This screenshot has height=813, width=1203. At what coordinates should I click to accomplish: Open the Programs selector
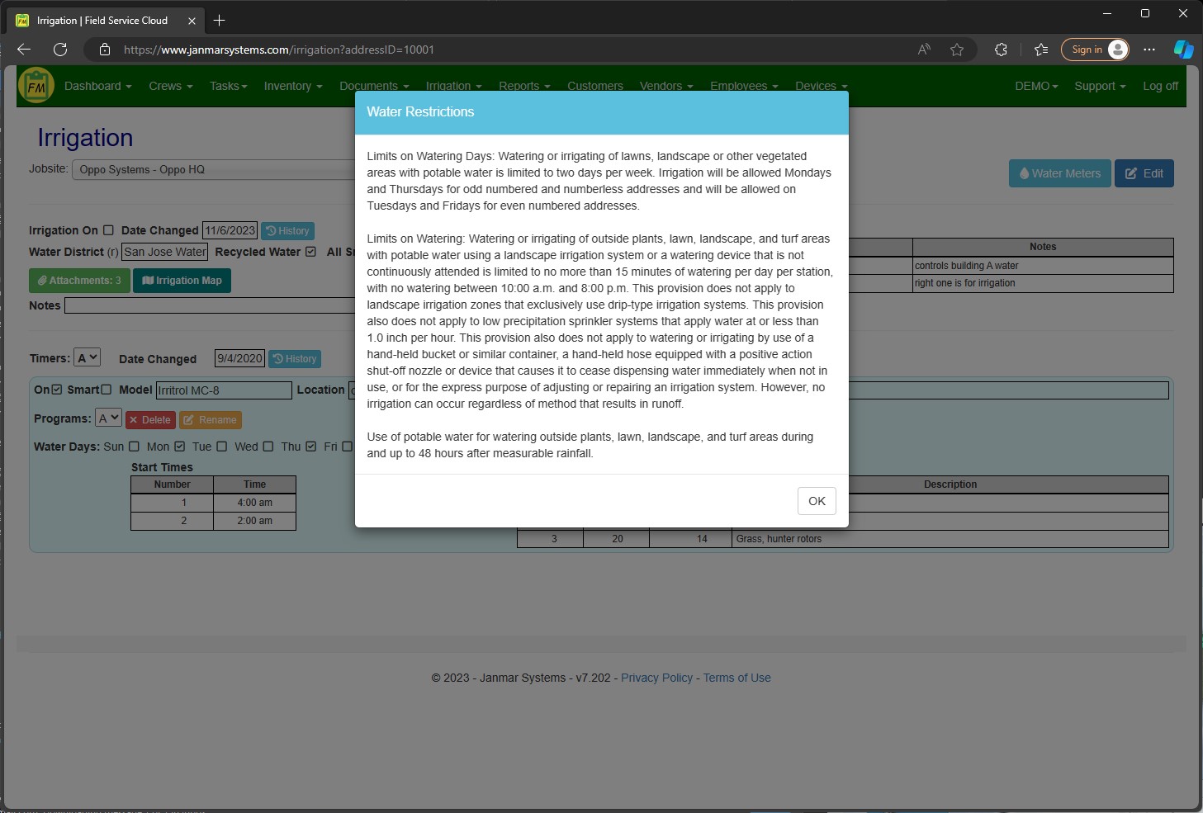[107, 418]
